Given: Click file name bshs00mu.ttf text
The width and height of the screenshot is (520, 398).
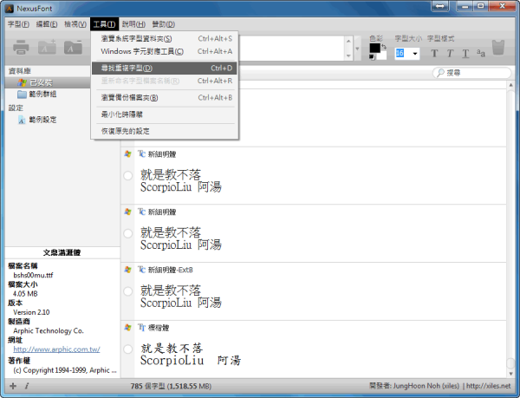Looking at the screenshot, I should (x=33, y=275).
